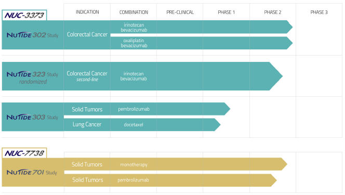Select the NuTide 303 Study logo
Image resolution: width=345 pixels, height=195 pixels.
click(32, 117)
